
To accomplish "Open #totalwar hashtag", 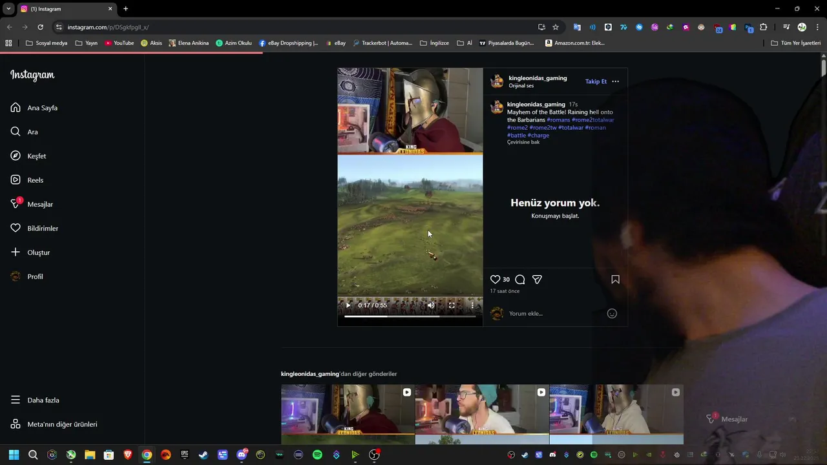I will click(571, 128).
